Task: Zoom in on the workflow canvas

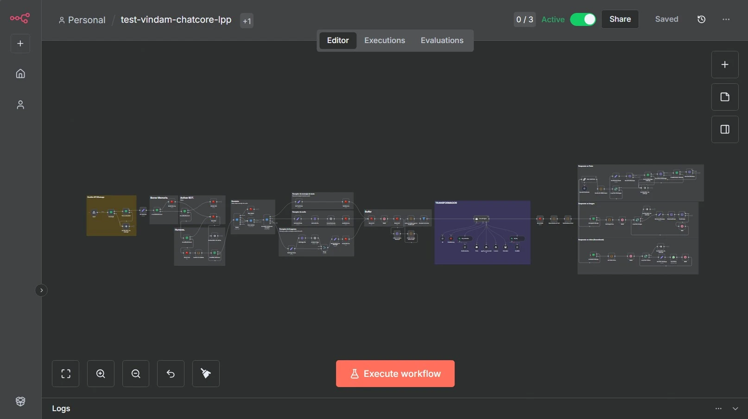Action: coord(101,374)
